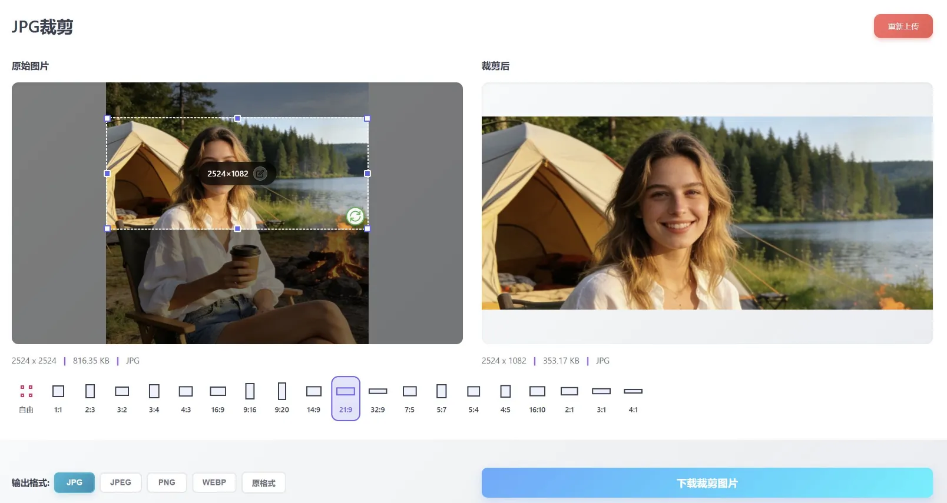Click the cropped result preview image
Screen dimensions: 947x503
tap(707, 213)
